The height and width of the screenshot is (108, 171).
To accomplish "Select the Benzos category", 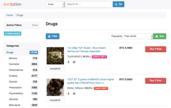I will tap(13, 58).
